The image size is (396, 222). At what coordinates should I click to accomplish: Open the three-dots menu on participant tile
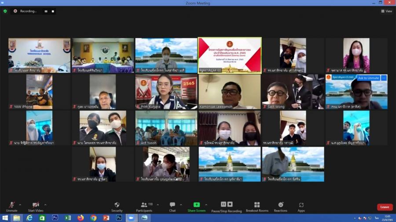tap(384, 78)
